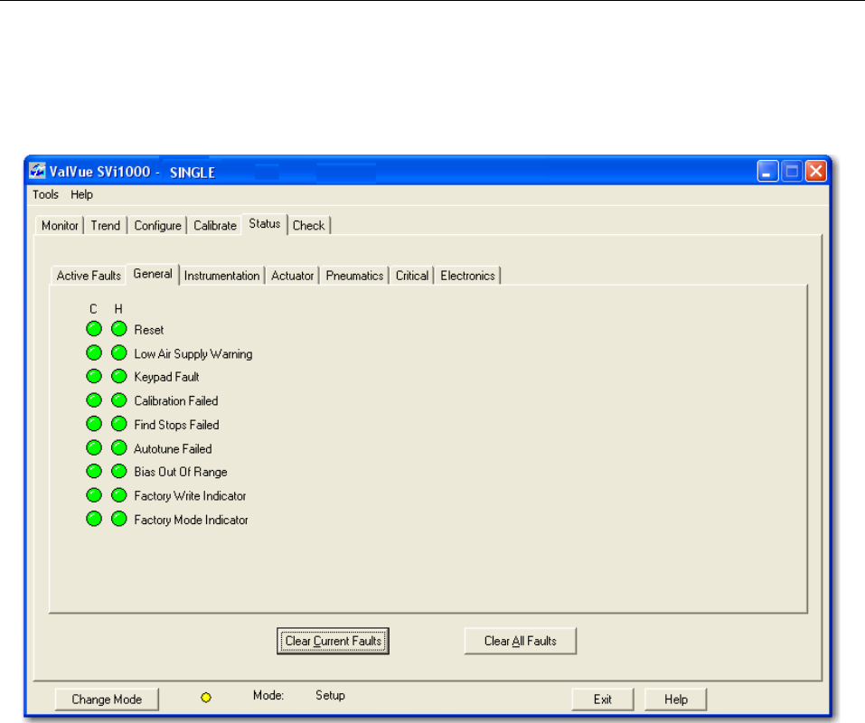Click the H indicator for Factory Write Indicator
865x723 pixels.
point(118,495)
